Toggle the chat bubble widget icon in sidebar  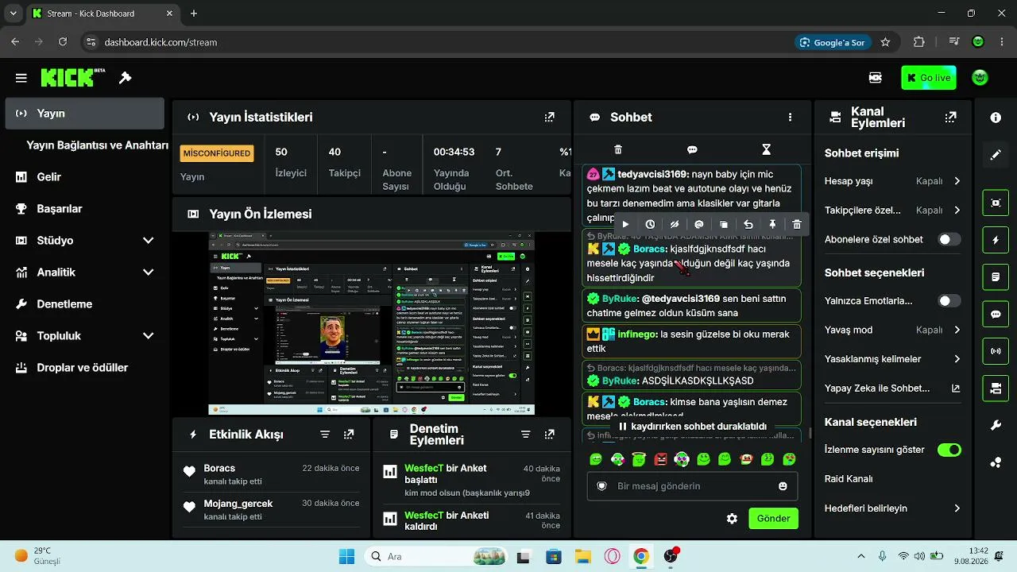click(996, 314)
